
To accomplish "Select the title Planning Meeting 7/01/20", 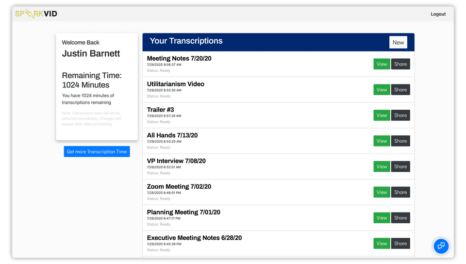I will [183, 212].
